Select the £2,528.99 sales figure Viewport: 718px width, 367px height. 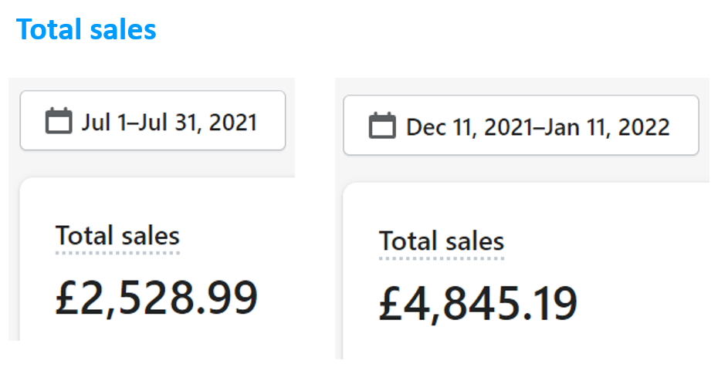point(156,297)
